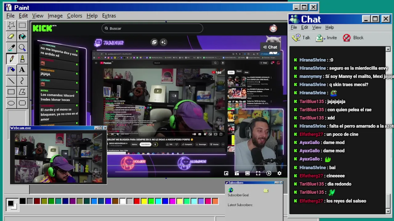Select the brown color swatch
The width and height of the screenshot is (394, 221).
pos(115,201)
